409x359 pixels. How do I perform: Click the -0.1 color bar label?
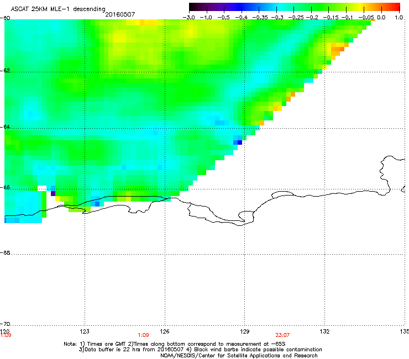pyautogui.click(x=347, y=18)
